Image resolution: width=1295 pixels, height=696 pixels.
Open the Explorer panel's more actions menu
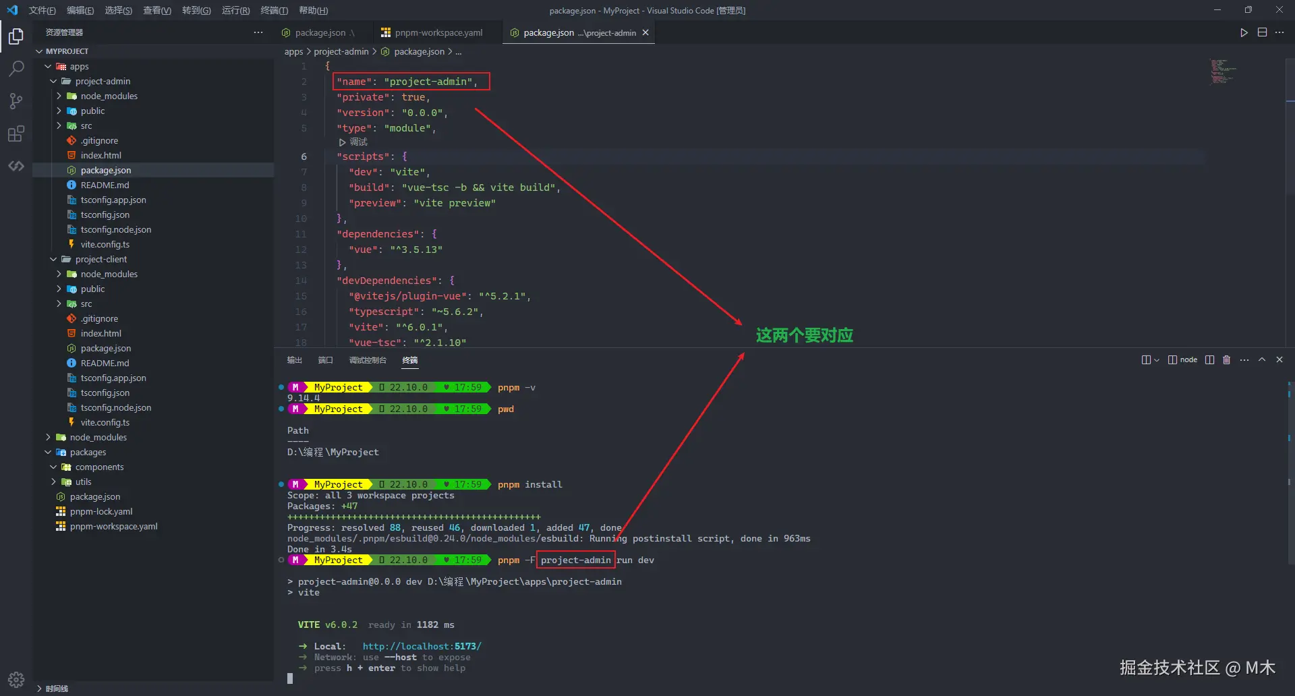click(x=258, y=32)
